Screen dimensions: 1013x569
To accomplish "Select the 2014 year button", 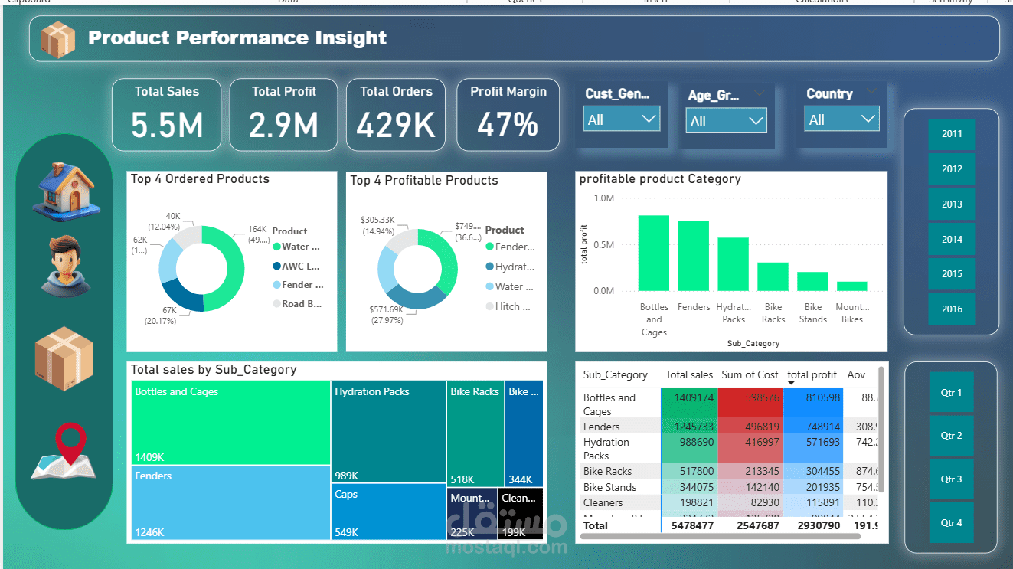I will tap(951, 239).
